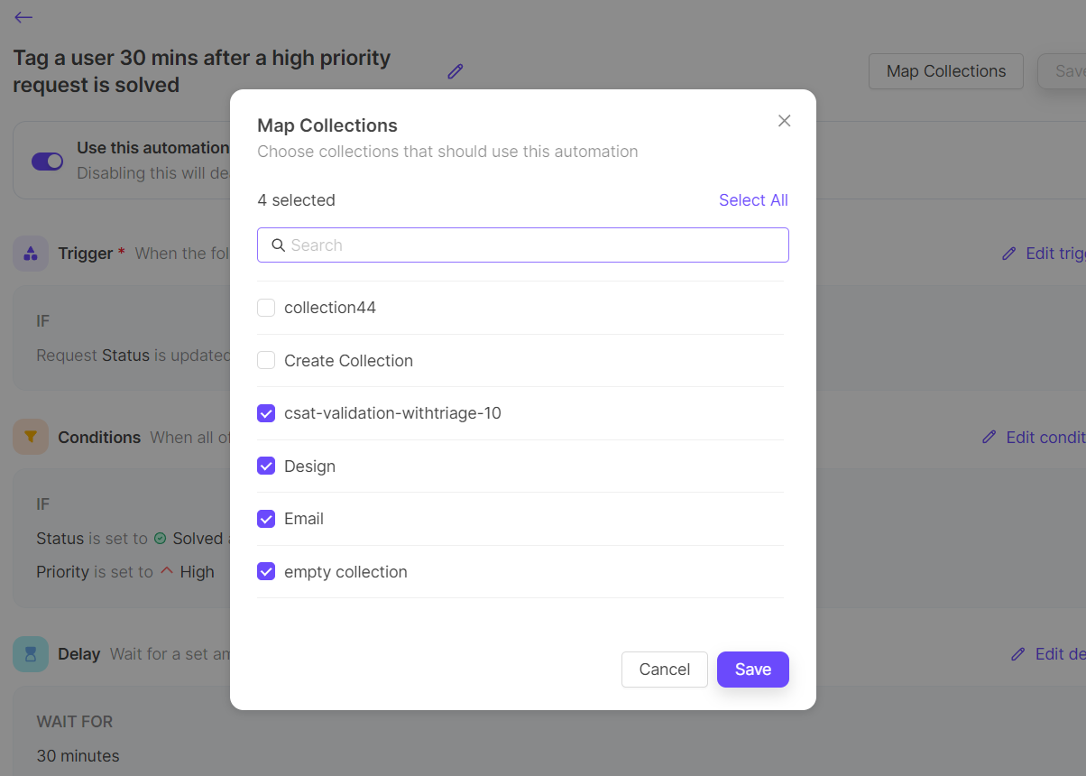This screenshot has width=1086, height=776.
Task: Close the Map Collections dialog
Action: click(x=784, y=121)
